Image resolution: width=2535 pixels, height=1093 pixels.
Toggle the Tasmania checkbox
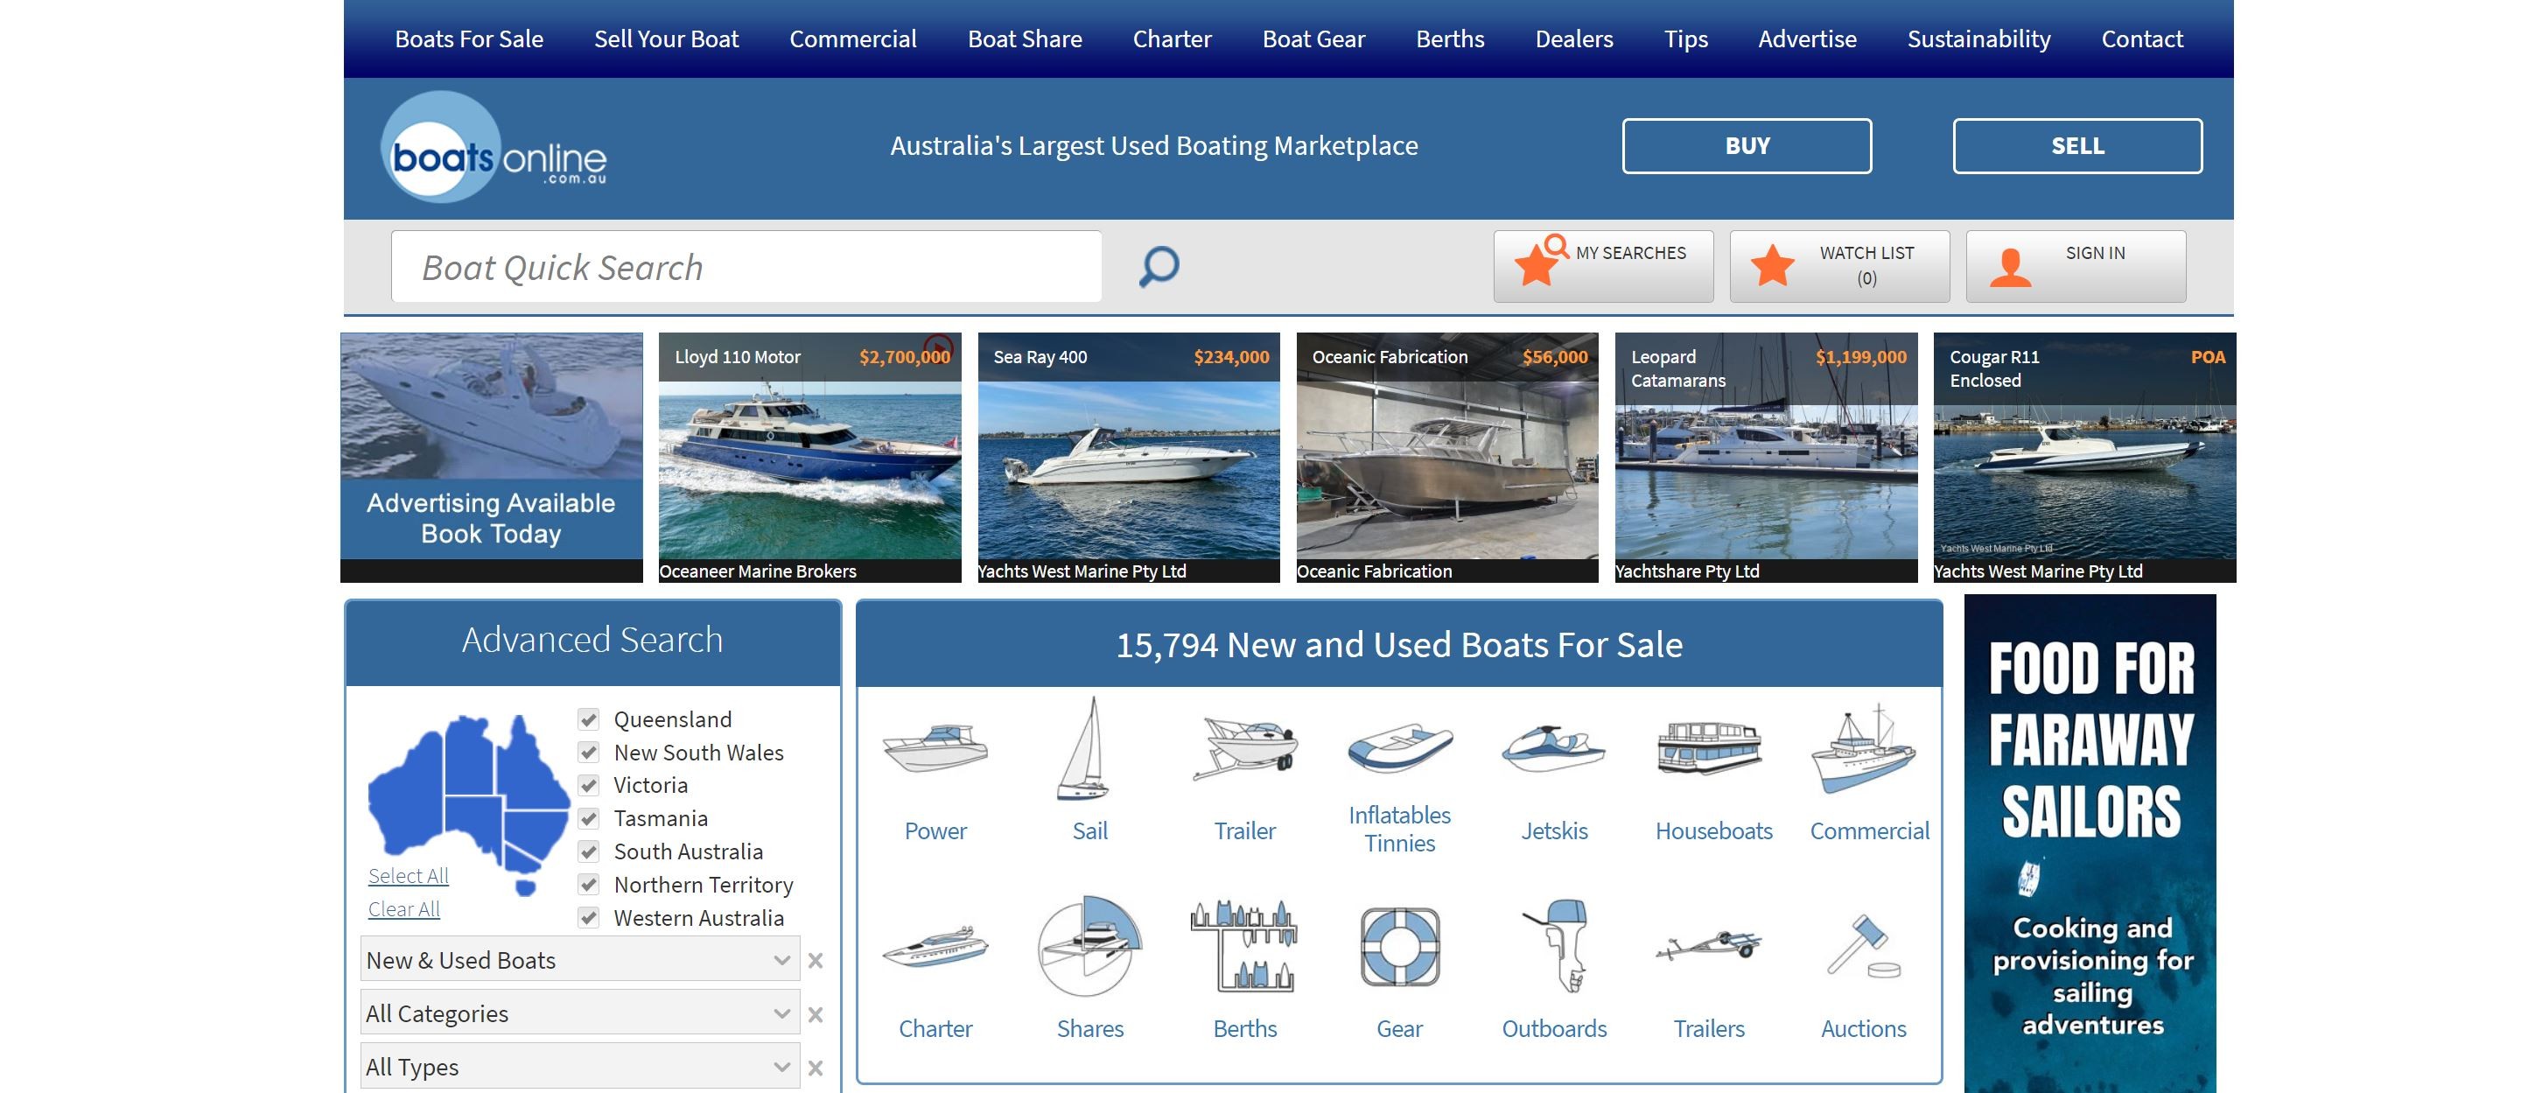click(589, 818)
